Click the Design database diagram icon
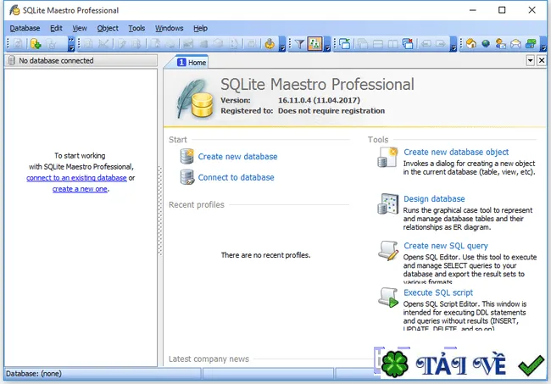Image resolution: width=551 pixels, height=384 pixels. 388,203
